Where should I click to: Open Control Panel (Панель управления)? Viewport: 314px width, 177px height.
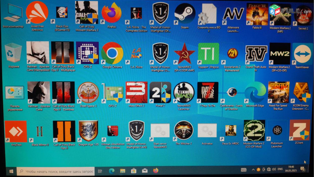coord(15,93)
